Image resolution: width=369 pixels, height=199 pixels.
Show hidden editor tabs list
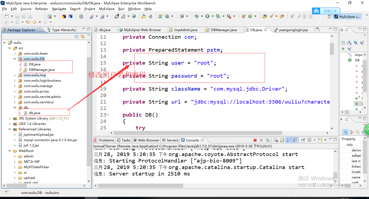pyautogui.click(x=317, y=30)
